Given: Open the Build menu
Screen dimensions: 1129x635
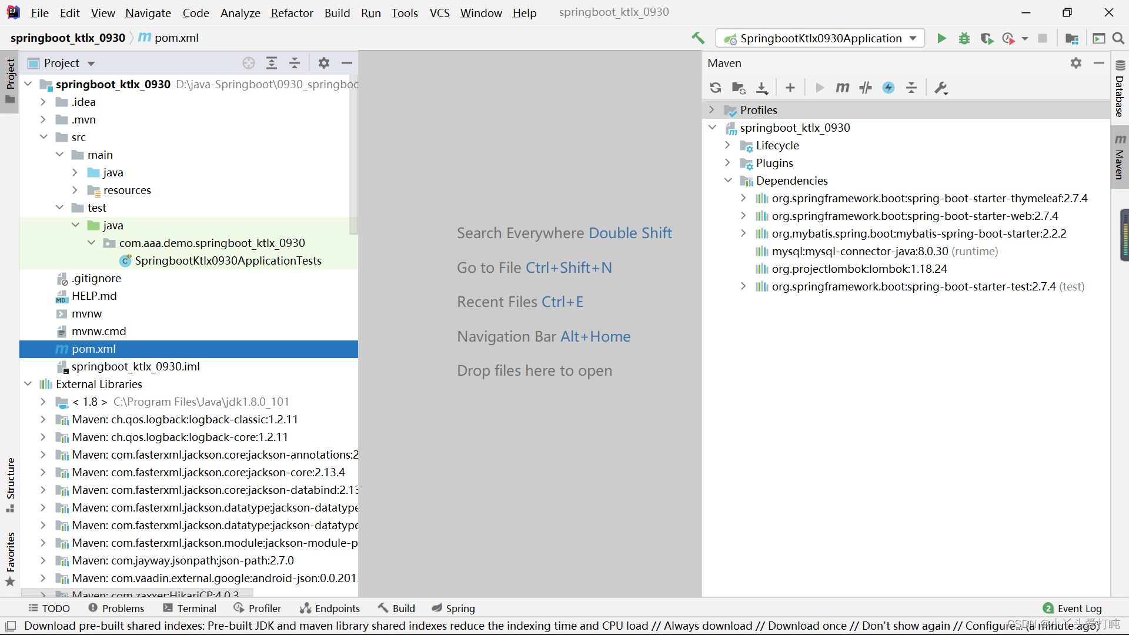Looking at the screenshot, I should click(x=337, y=13).
